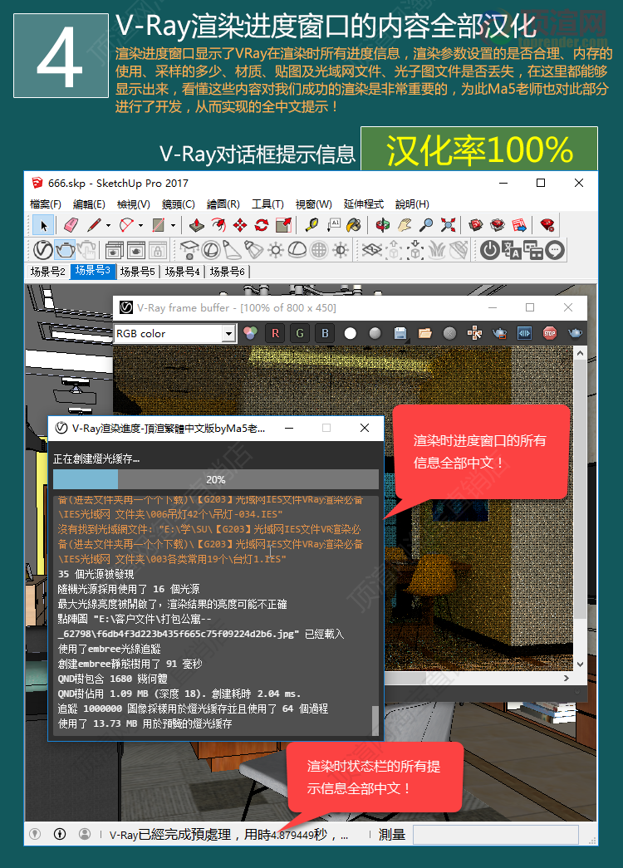Screen dimensions: 623x868
Task: Open the 繪圖(R) menu
Action: point(223,204)
